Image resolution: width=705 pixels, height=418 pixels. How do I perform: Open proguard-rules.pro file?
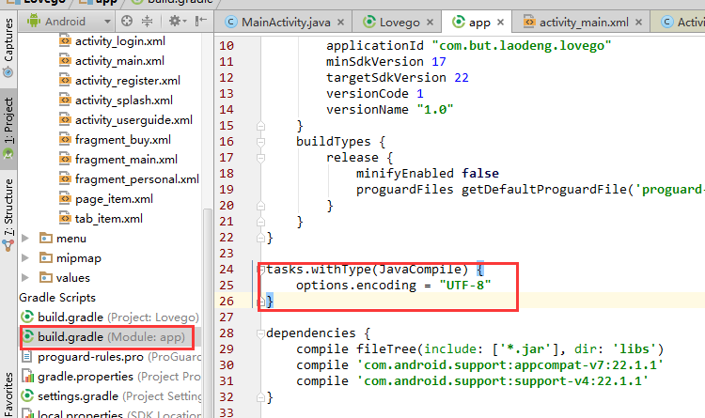119,357
